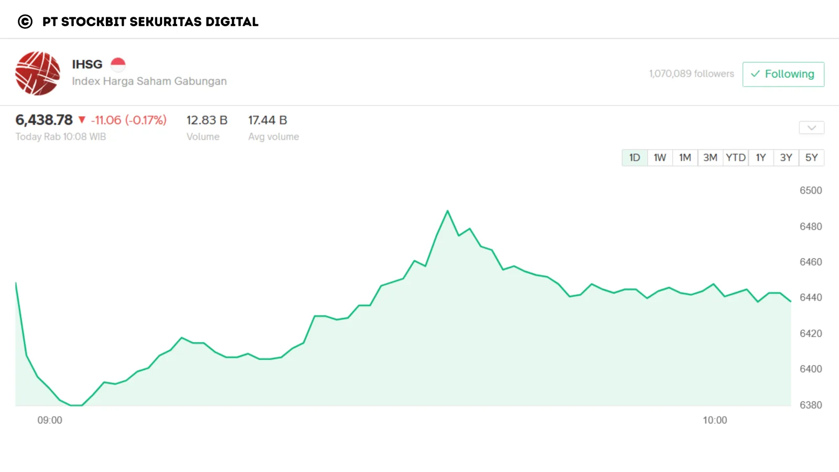Click the 09:00 time axis label

[50, 421]
